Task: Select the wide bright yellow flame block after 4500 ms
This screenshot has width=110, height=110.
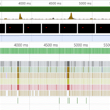Action: [68, 81]
